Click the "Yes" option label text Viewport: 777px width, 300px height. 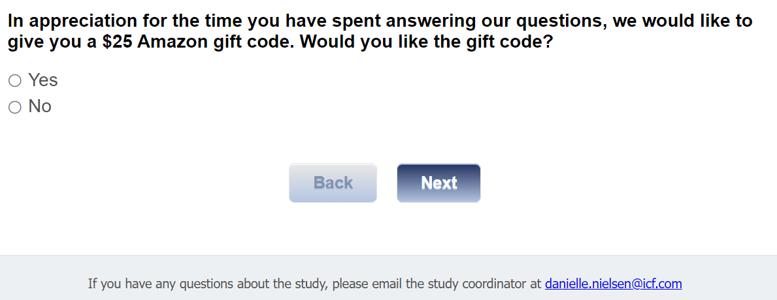43,80
